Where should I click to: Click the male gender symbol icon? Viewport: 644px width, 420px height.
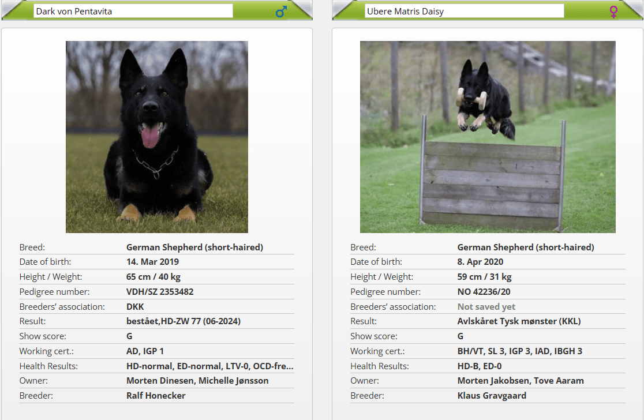pyautogui.click(x=281, y=12)
